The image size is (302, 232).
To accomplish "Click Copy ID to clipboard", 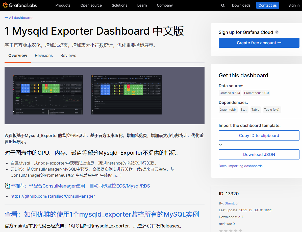I will click(x=259, y=135).
